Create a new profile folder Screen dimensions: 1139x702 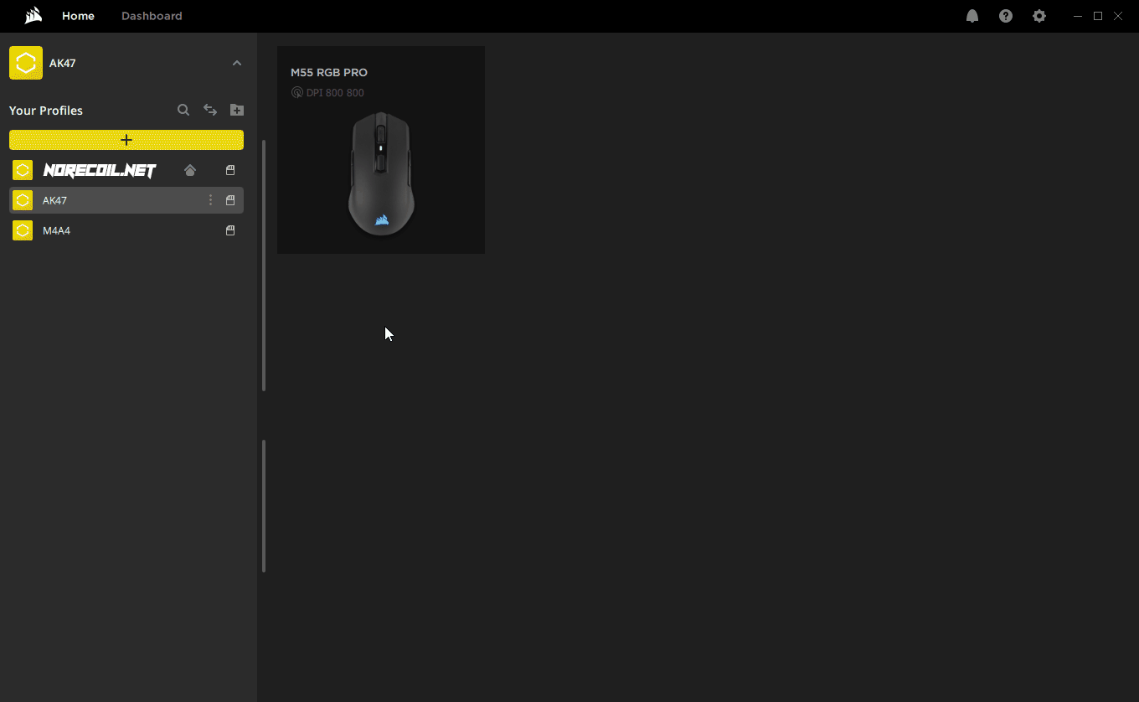237,110
